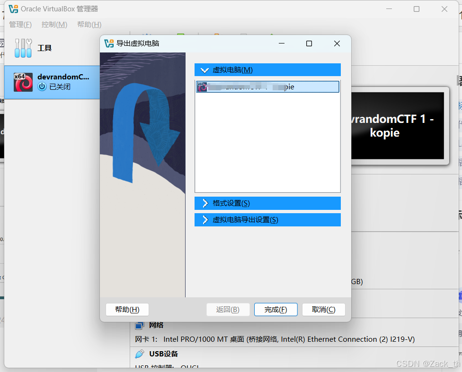462x372 pixels.
Task: Click the 网络 network section icon
Action: pyautogui.click(x=140, y=325)
